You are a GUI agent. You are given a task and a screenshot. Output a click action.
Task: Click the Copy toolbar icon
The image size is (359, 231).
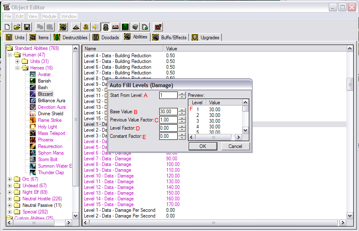coord(40,27)
